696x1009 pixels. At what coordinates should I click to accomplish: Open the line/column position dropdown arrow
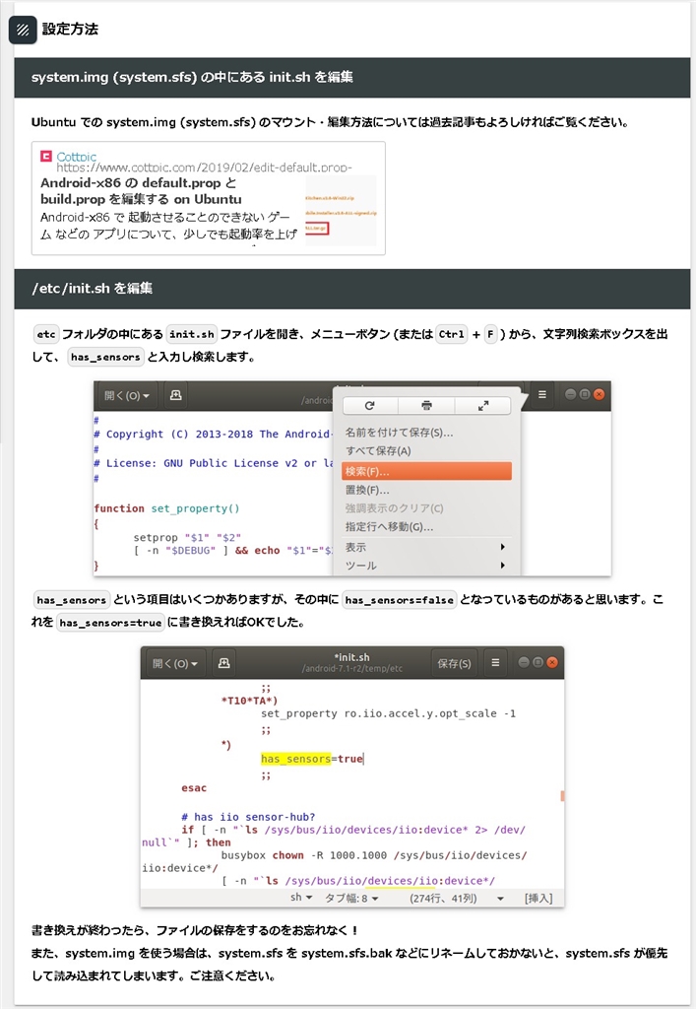pyautogui.click(x=500, y=899)
